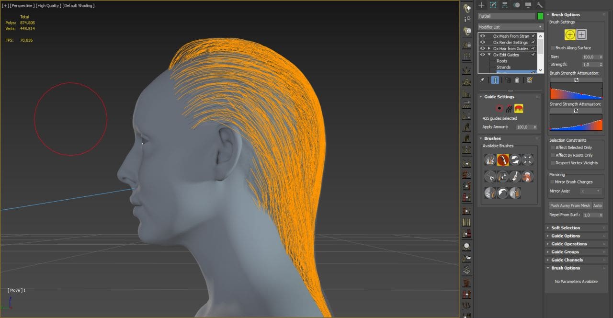Select the round yellow brush shape button

(x=570, y=34)
